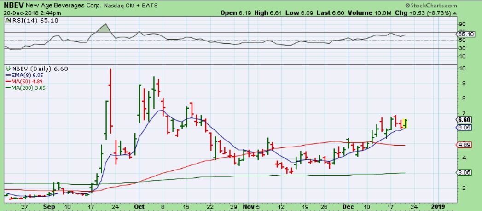Click the NBEV ticker symbol
The width and height of the screenshot is (482, 211).
coord(14,6)
